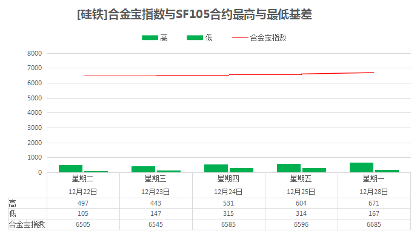Click table cell value 497

(x=83, y=203)
